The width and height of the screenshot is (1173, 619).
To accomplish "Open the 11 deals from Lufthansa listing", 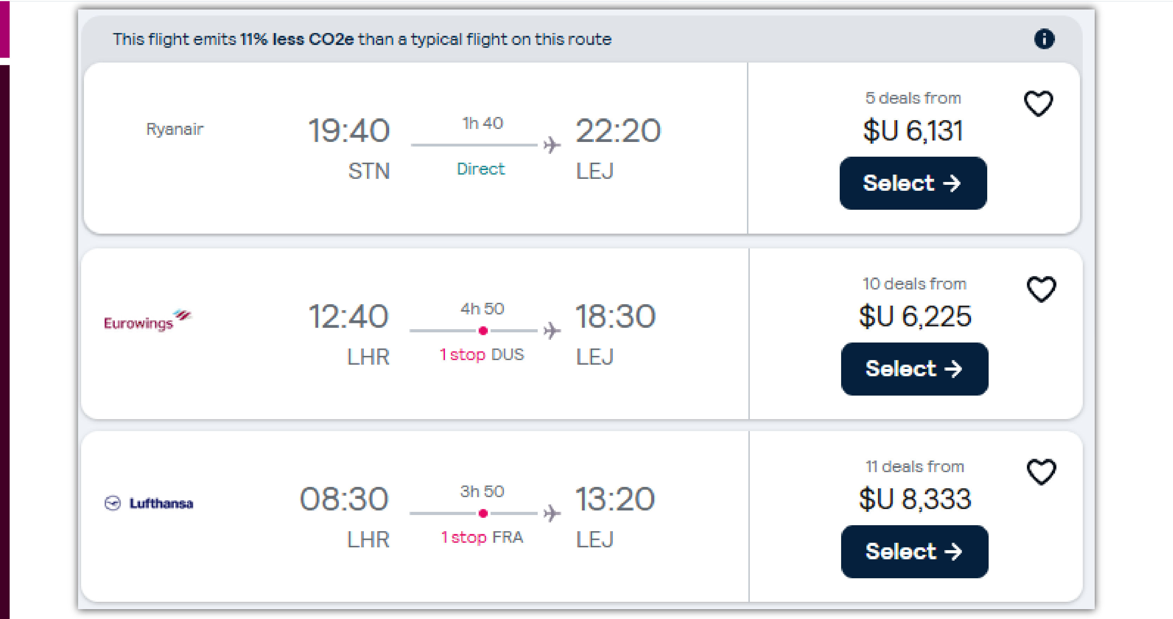I will (x=916, y=467).
